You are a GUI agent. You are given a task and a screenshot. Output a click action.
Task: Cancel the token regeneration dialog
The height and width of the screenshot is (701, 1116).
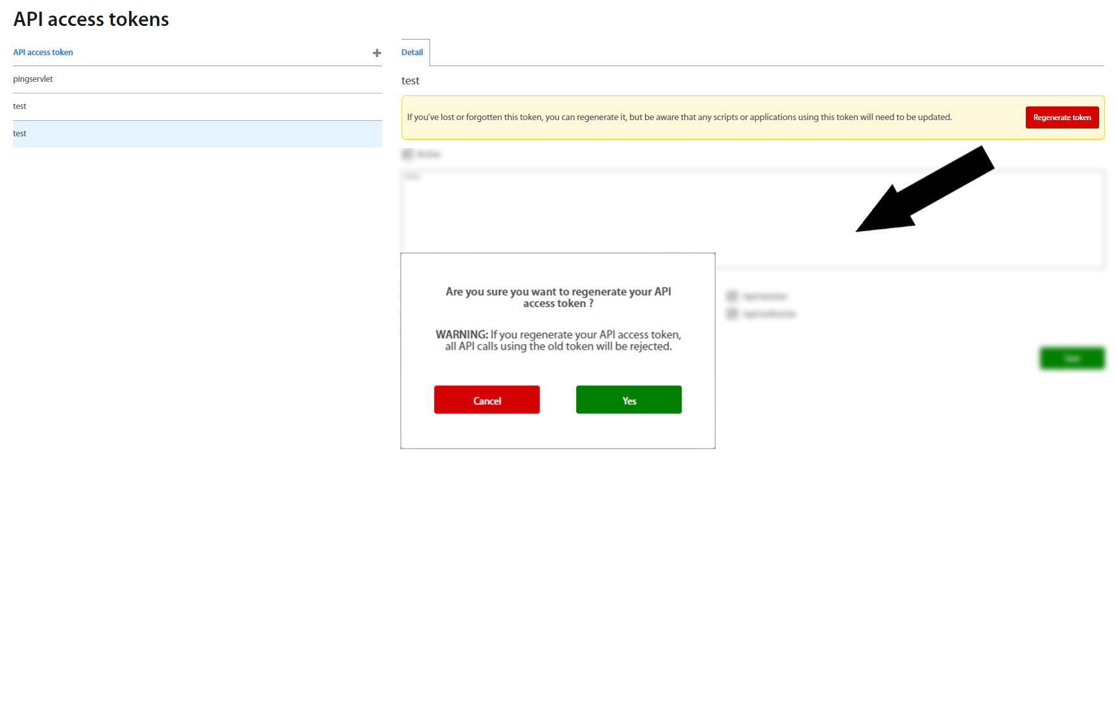[x=487, y=400]
